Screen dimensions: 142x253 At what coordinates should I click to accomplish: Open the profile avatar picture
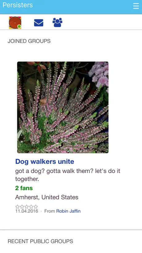(x=15, y=23)
